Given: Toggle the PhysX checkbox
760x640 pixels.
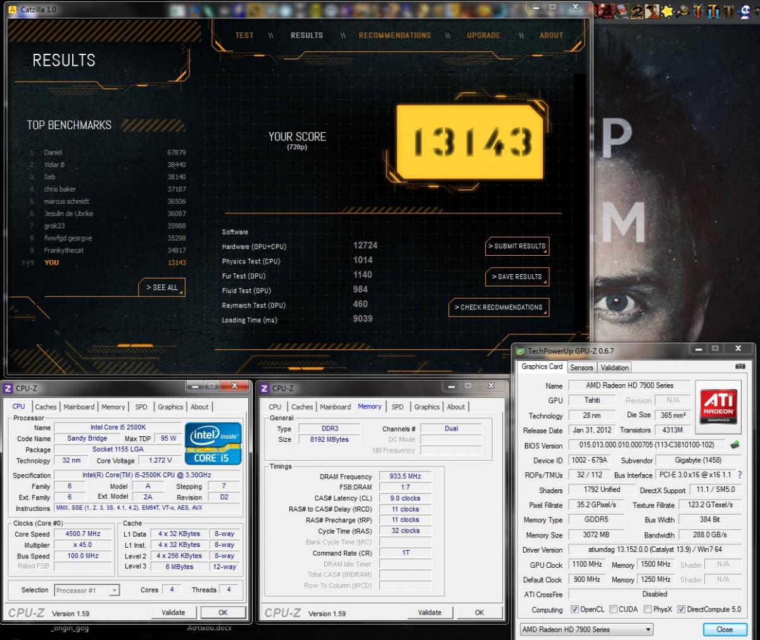Looking at the screenshot, I should [647, 609].
